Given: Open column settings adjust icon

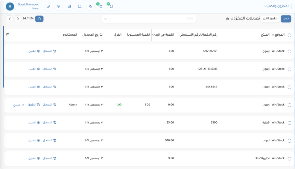Looking at the screenshot, I should pos(8,35).
